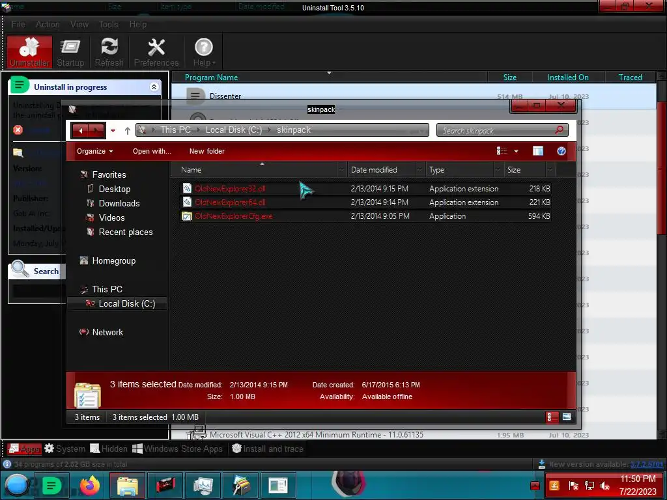667x500 pixels.
Task: Create a New folder
Action: pyautogui.click(x=206, y=151)
